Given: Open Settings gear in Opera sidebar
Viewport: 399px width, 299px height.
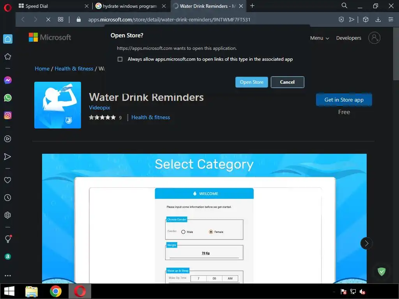Looking at the screenshot, I should point(8,215).
